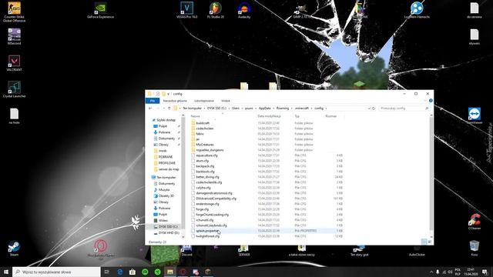Open the Widok ribbon tab

[226, 101]
